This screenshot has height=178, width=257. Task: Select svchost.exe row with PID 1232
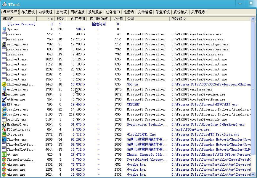[126, 70]
